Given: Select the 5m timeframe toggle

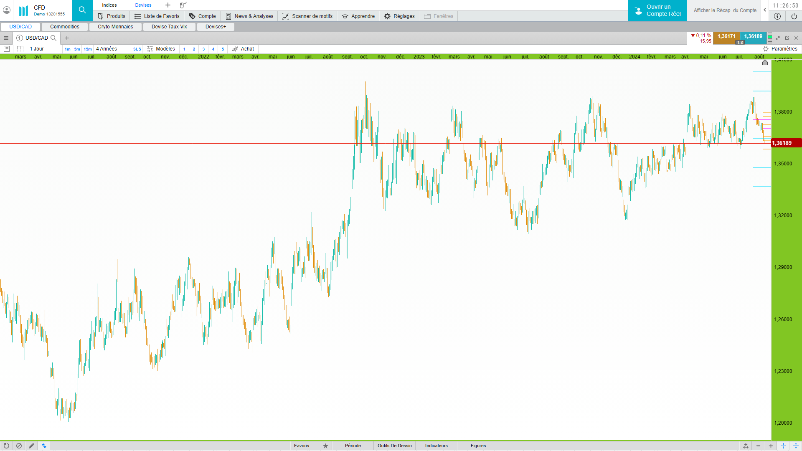Looking at the screenshot, I should 77,49.
